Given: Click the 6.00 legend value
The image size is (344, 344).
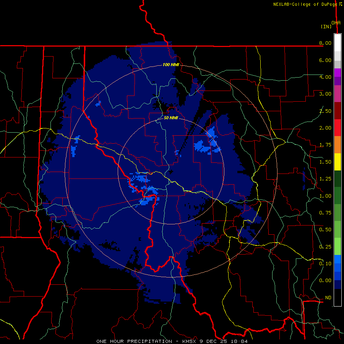Looking at the screenshot, I should [325, 60].
